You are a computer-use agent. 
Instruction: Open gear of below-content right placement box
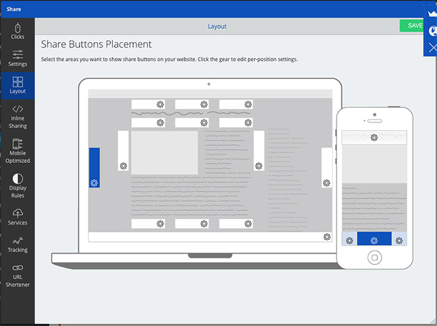coord(248,224)
